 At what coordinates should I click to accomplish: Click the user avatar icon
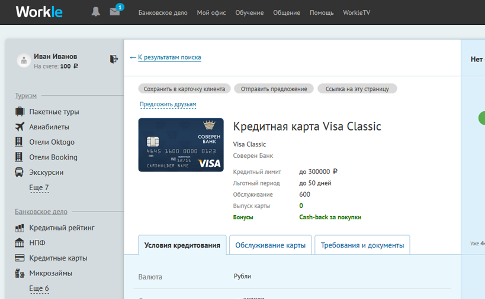click(24, 60)
